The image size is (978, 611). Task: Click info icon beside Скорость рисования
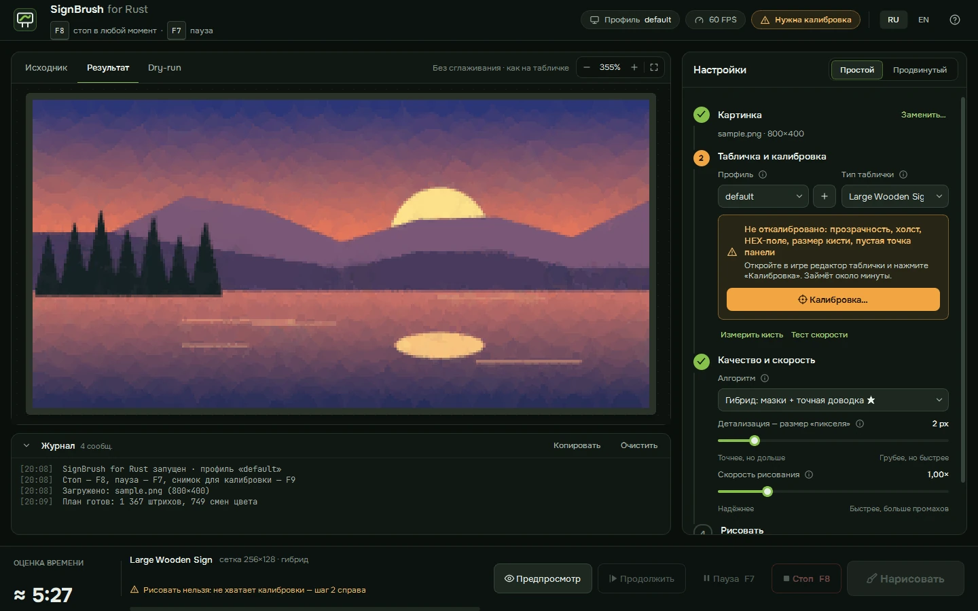coord(809,475)
